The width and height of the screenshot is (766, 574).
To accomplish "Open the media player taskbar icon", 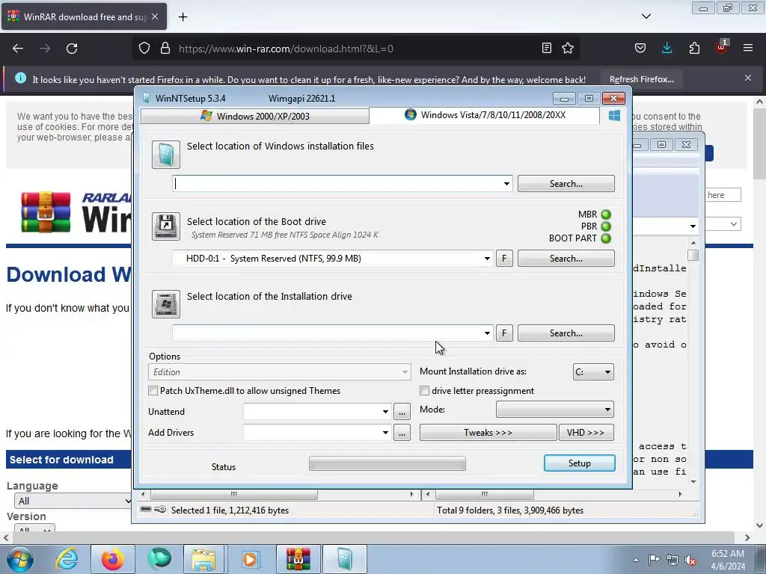I will pos(251,559).
